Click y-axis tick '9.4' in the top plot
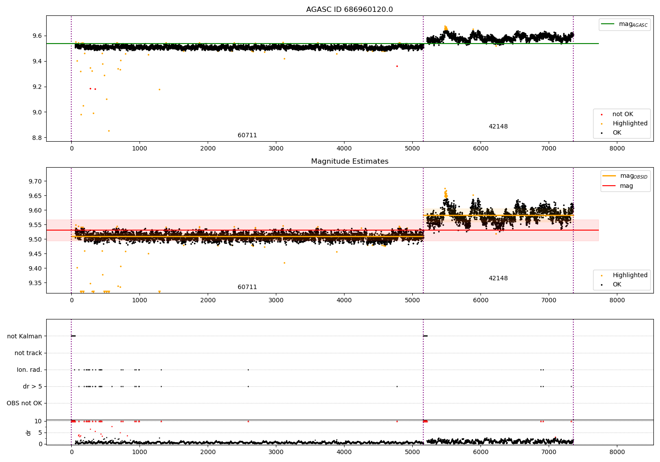The height and width of the screenshot is (462, 660). tap(37, 62)
